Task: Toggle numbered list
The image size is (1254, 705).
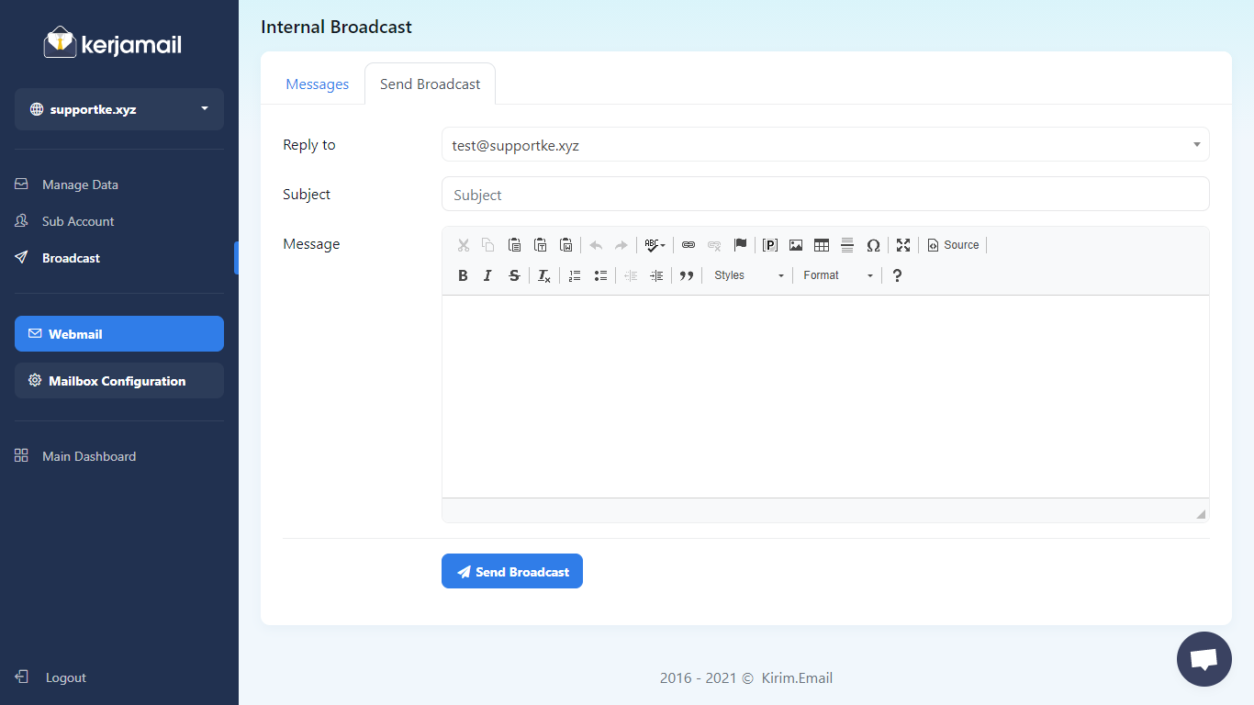Action: point(575,275)
